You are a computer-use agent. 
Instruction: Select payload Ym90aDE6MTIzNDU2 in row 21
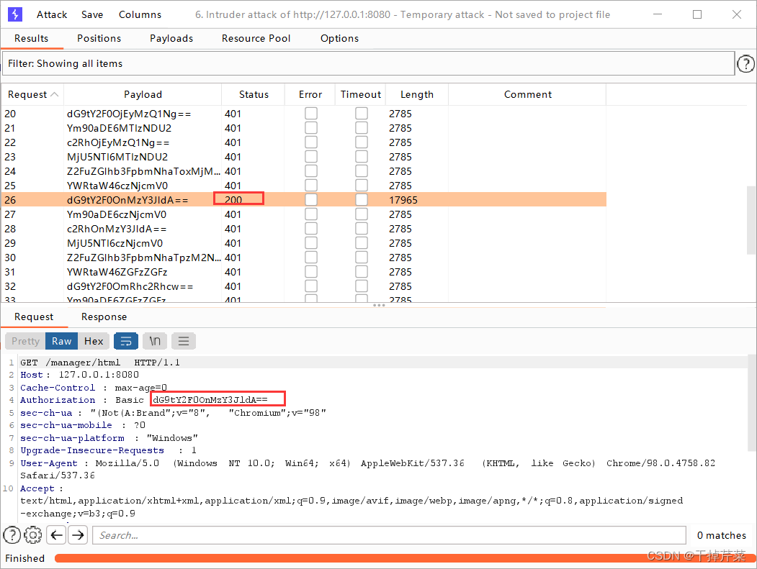pos(119,128)
